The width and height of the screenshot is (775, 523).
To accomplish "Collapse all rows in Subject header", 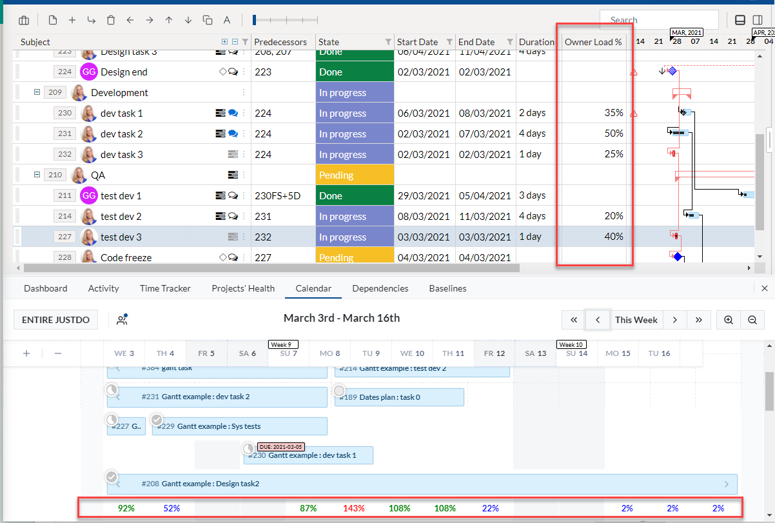I will pos(235,42).
